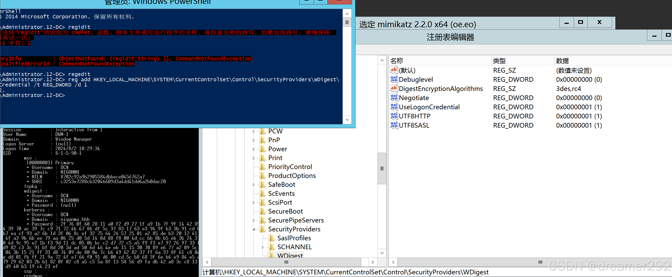Image resolution: width=672 pixels, height=277 pixels.
Task: Expand the SCHANNEL registry key
Action: [263, 247]
